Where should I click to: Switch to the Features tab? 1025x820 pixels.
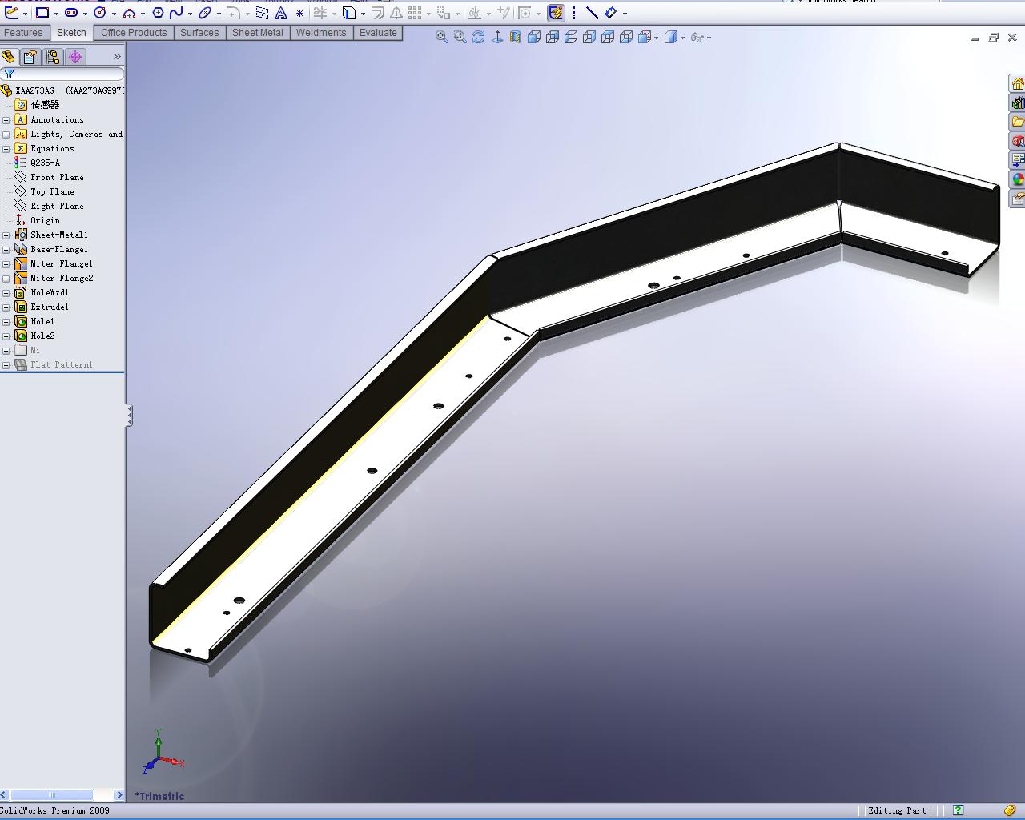click(x=23, y=33)
